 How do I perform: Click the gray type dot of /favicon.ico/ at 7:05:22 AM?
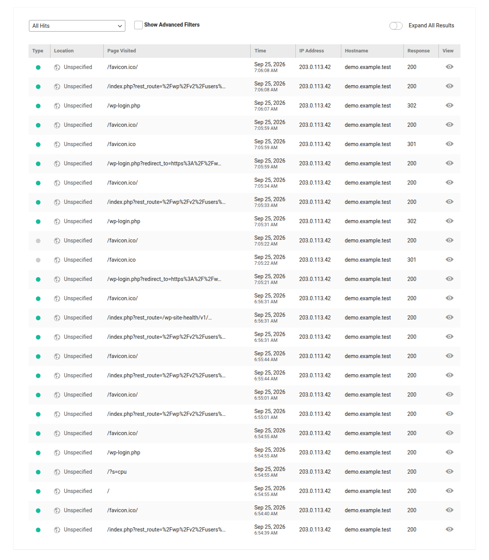[38, 241]
